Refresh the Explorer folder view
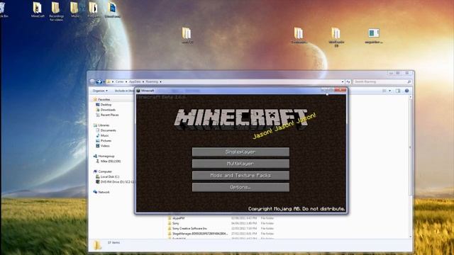The image size is (454, 255). pos(348,82)
